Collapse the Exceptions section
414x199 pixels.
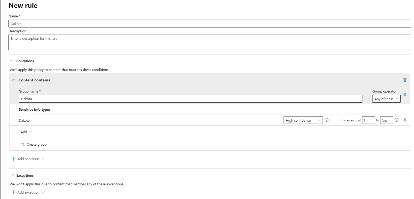click(12, 175)
